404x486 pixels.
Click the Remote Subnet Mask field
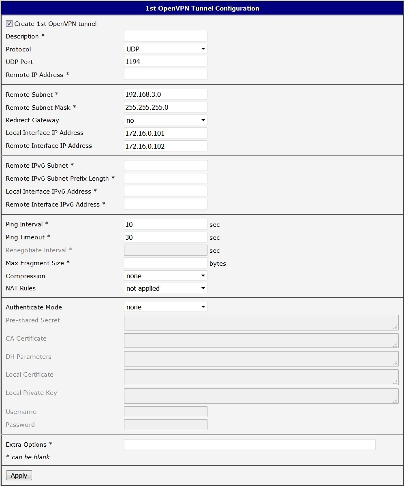coord(166,107)
